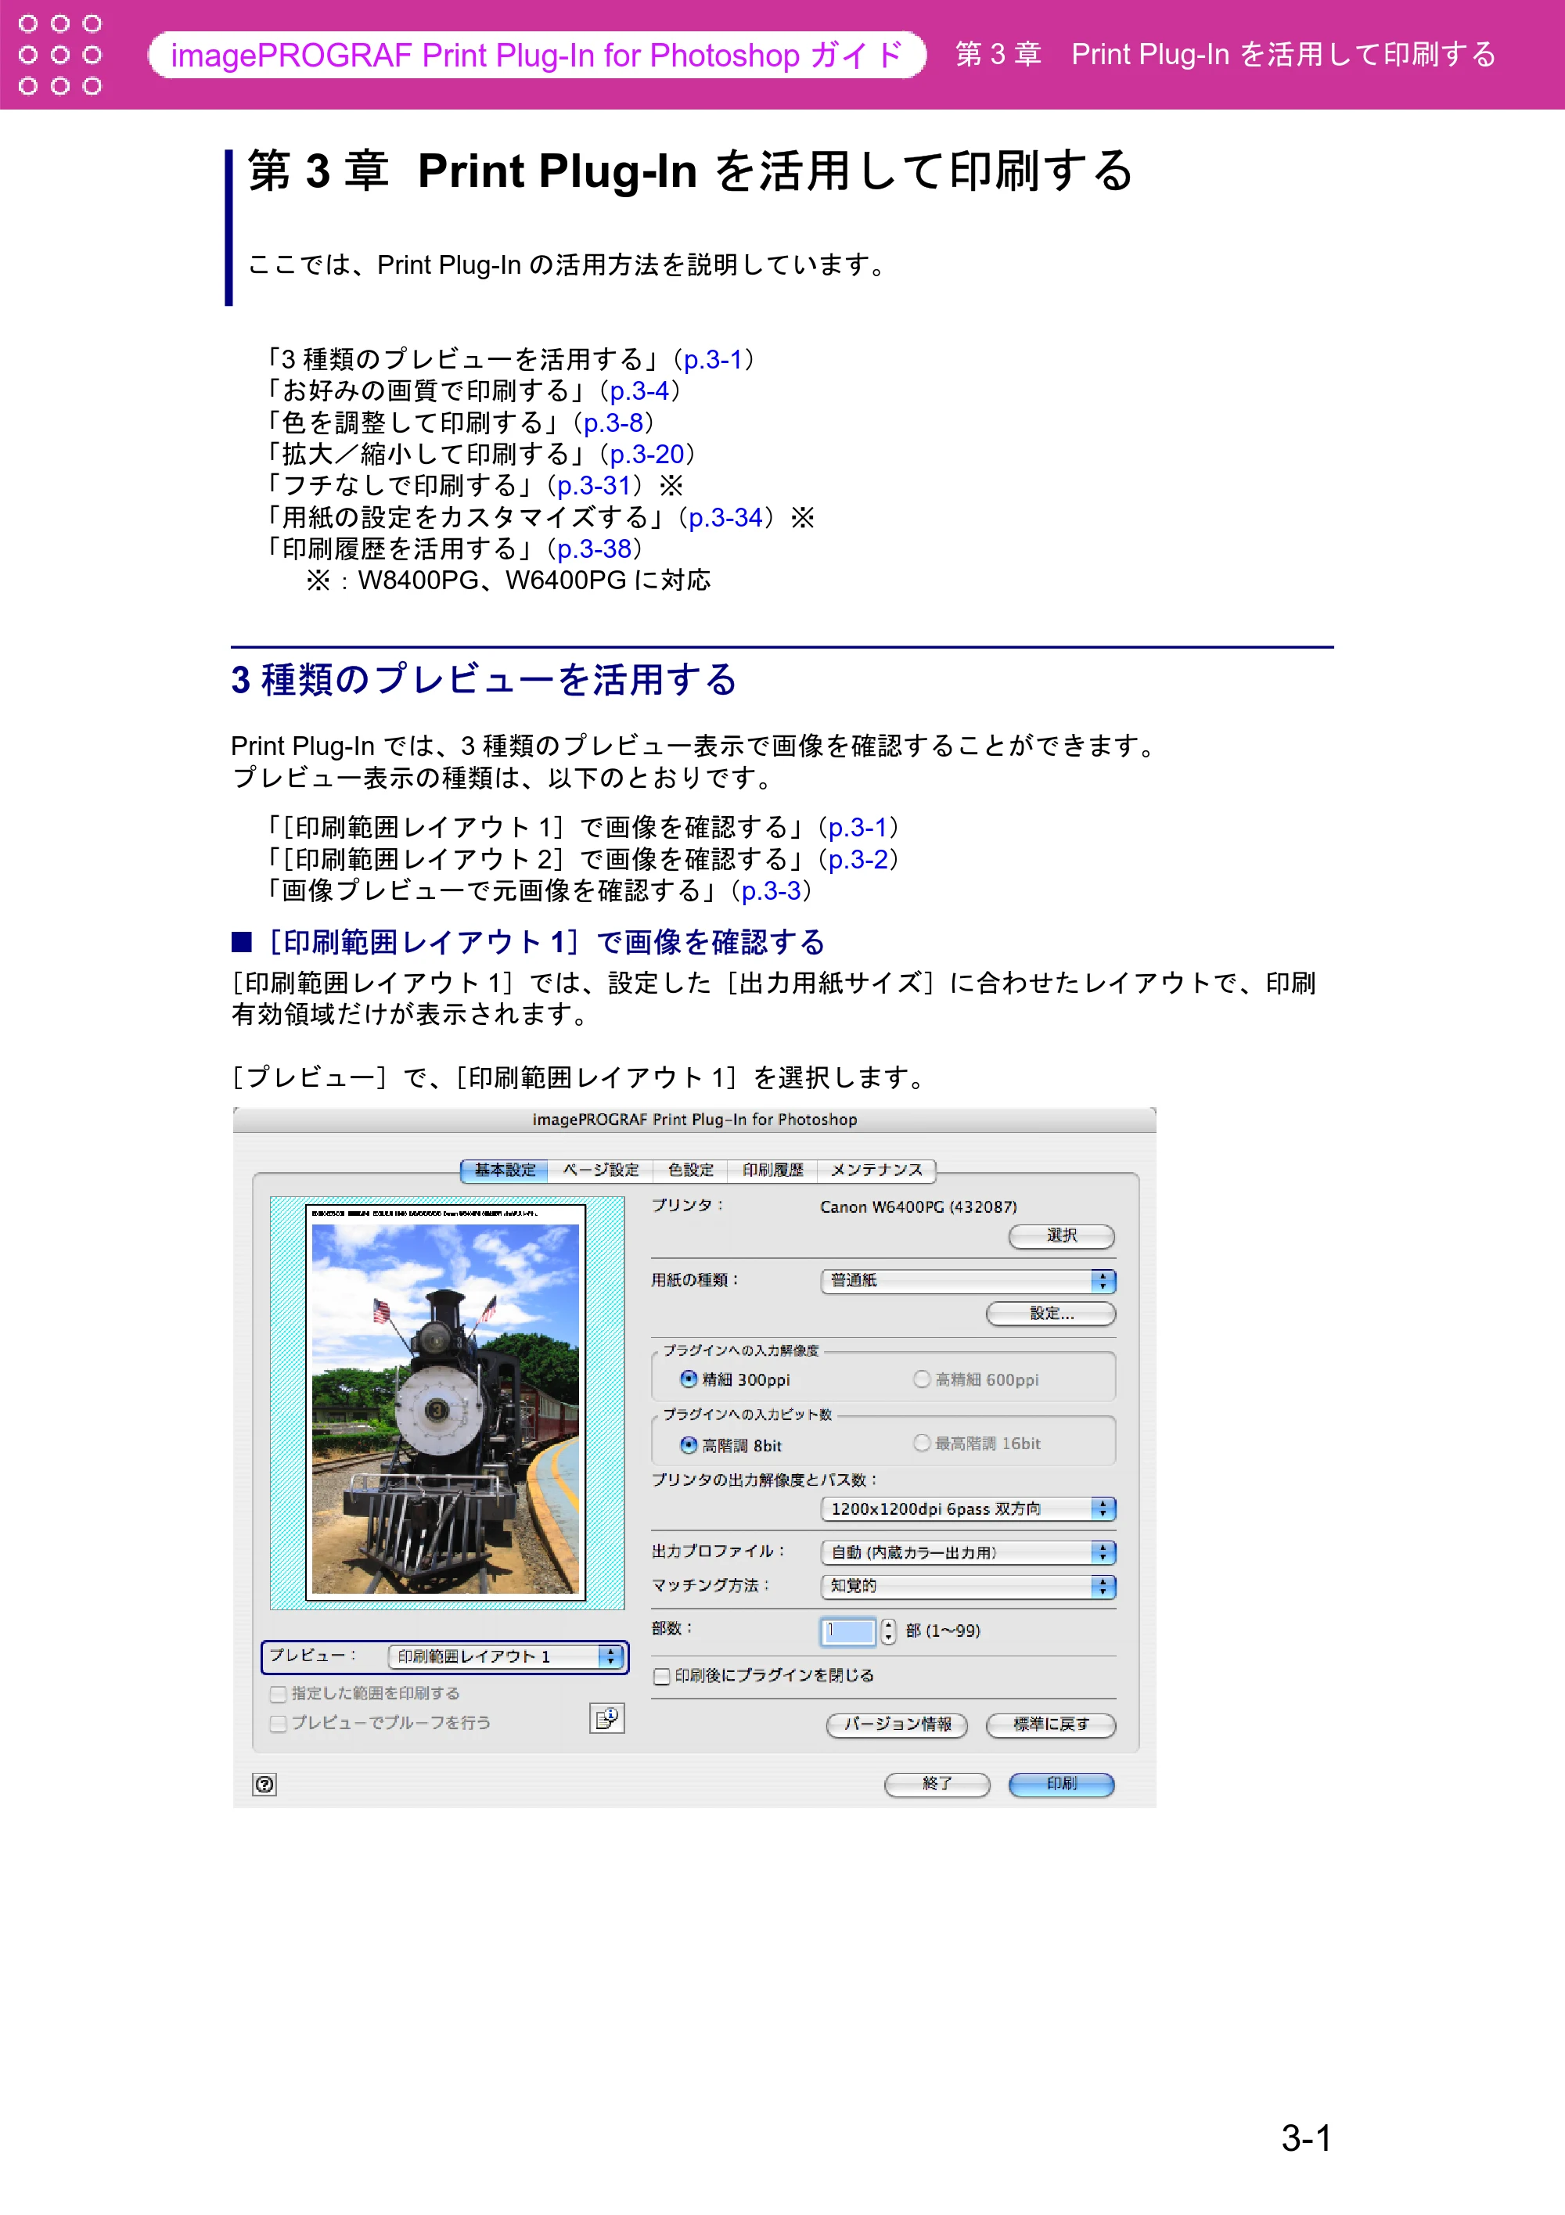Screen dimensions: 1565x2215
Task: Click the 設定... button
Action: point(1051,1313)
